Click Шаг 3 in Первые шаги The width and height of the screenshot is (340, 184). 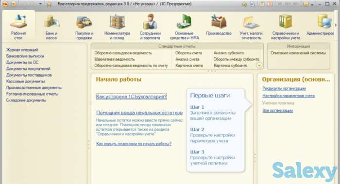(x=197, y=152)
